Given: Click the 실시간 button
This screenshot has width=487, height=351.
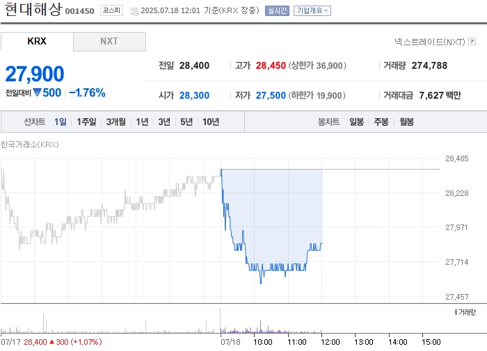Looking at the screenshot, I should pos(277,10).
